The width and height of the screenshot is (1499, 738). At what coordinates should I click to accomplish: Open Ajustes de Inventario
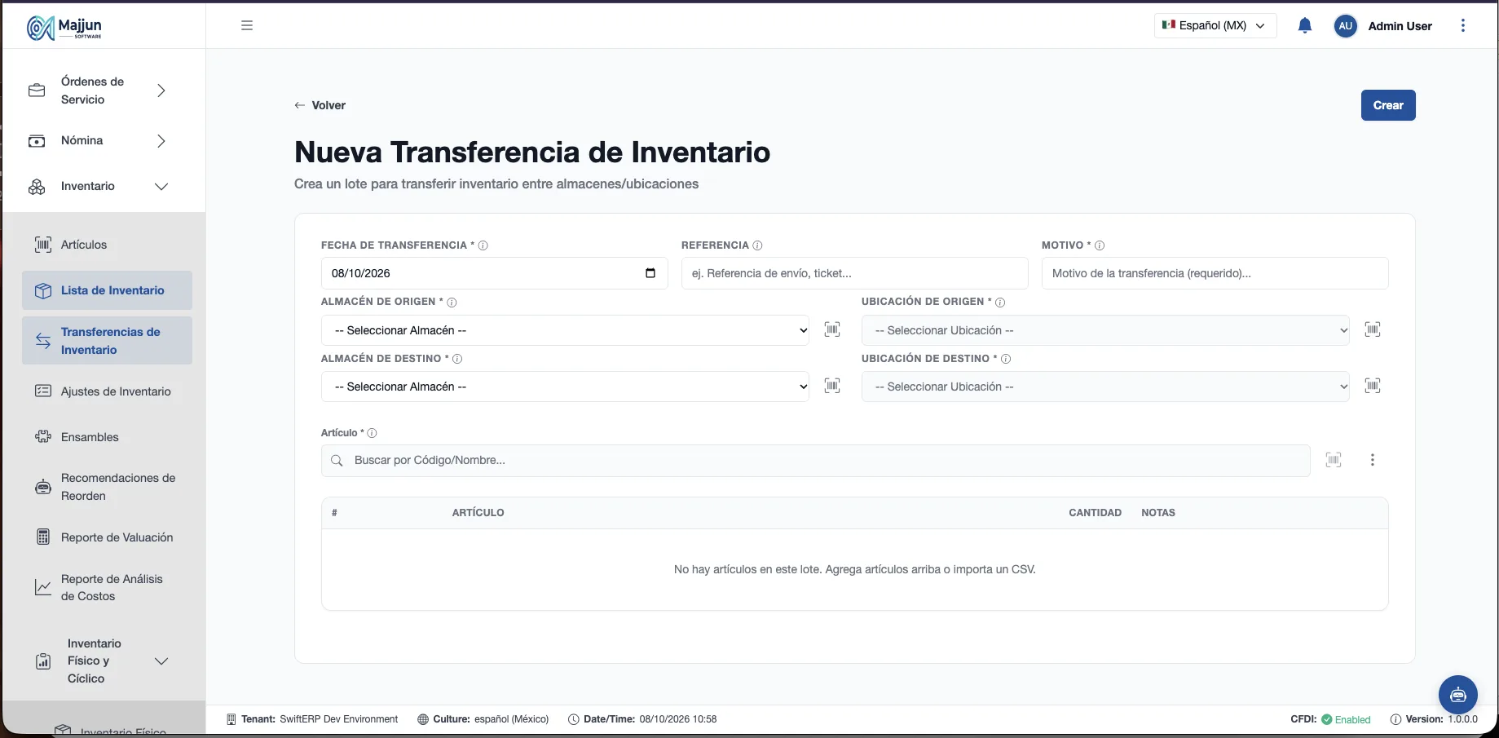107,391
